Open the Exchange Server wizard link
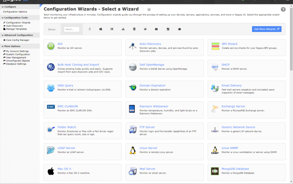This screenshot has width=293, height=184. click(x=233, y=106)
